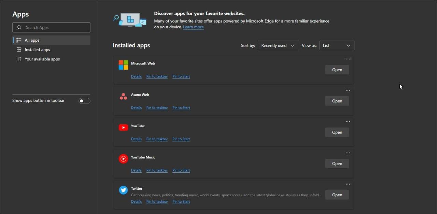Image resolution: width=437 pixels, height=214 pixels.
Task: Click the Installed apps grid icon
Action: 19,49
